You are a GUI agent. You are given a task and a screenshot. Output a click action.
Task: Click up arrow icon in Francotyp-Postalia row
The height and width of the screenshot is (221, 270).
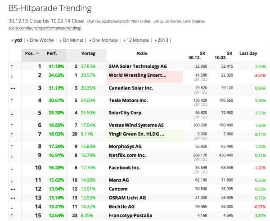[12, 216]
